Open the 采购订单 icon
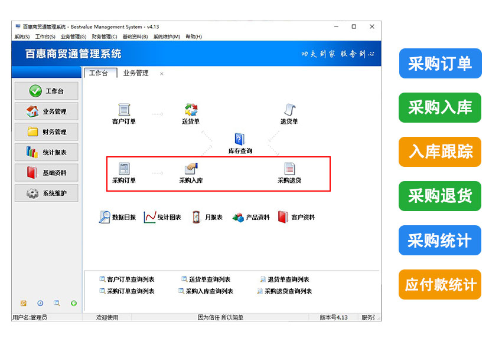 (x=124, y=169)
